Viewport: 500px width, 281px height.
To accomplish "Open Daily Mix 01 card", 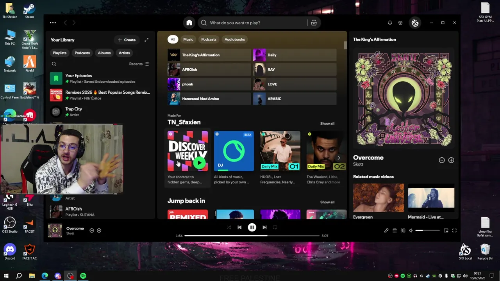I will click(x=280, y=158).
